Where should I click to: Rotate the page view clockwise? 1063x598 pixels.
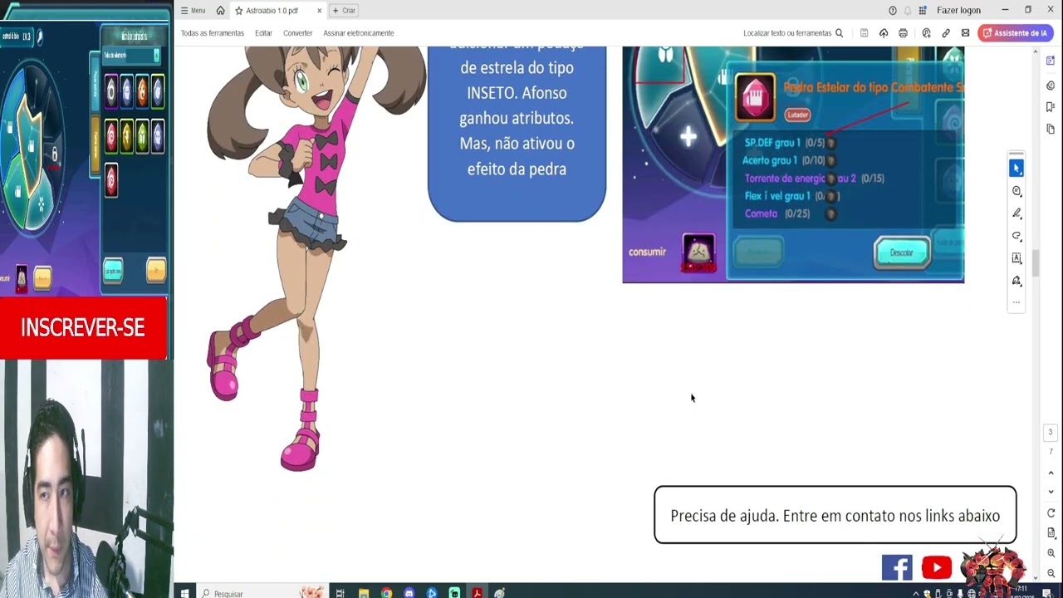point(1051,513)
